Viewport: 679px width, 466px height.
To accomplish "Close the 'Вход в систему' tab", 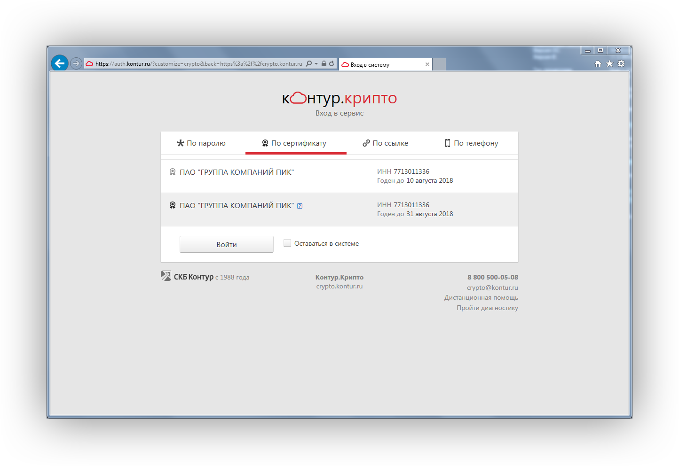I will (427, 64).
